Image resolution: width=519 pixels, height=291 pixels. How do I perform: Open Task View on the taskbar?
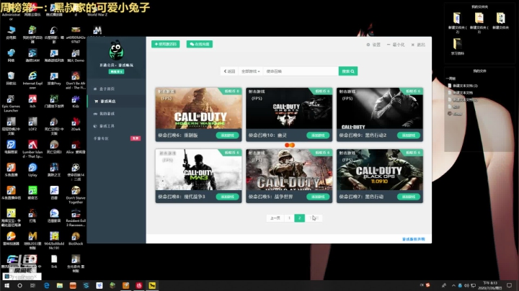32,285
